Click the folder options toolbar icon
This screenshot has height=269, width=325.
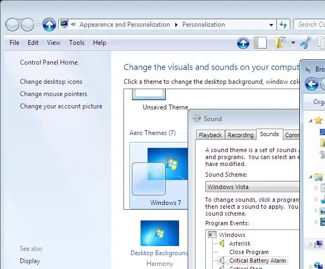280,43
